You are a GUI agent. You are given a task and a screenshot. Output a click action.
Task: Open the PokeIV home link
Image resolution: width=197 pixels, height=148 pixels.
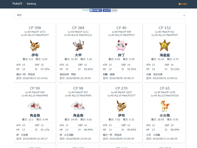pyautogui.click(x=17, y=4)
